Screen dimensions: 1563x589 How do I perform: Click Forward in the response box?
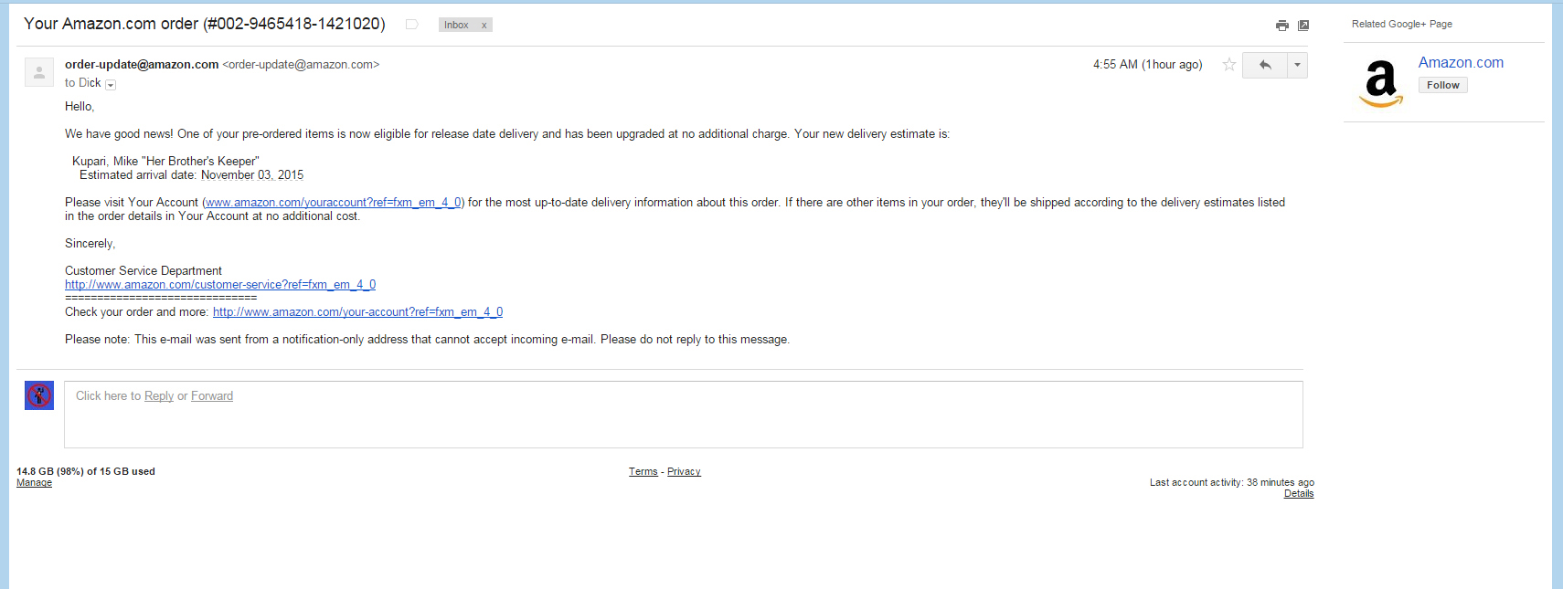click(212, 396)
